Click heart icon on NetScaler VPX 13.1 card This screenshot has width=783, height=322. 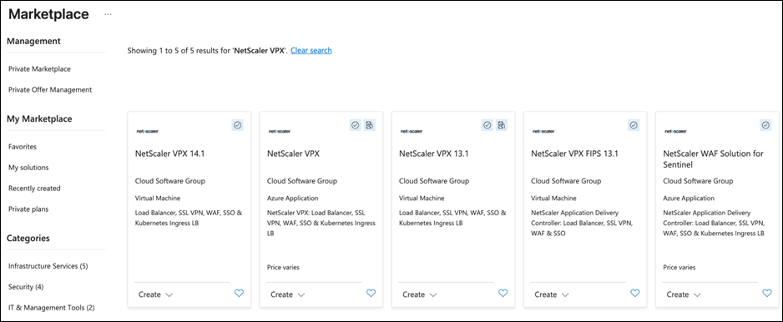(x=503, y=294)
